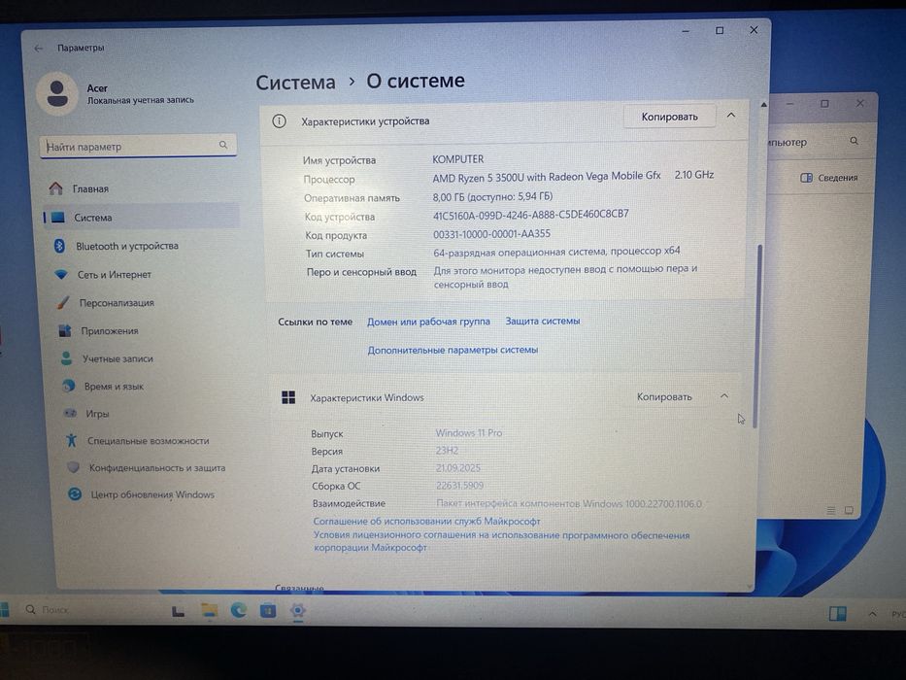Minimize the Параметры settings window

click(686, 31)
